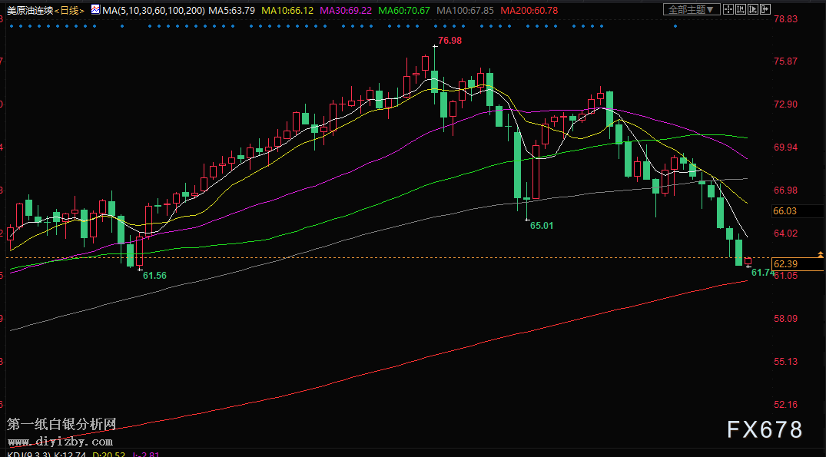Switch the 日线 period selector
This screenshot has width=826, height=457.
69,10
